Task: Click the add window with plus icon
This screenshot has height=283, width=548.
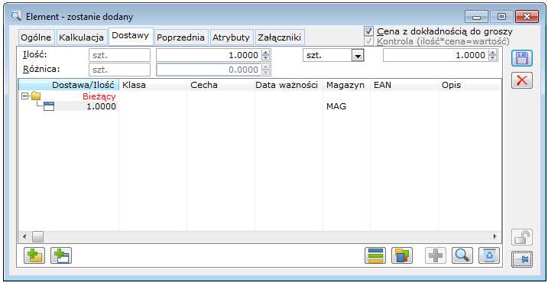Action: point(61,255)
